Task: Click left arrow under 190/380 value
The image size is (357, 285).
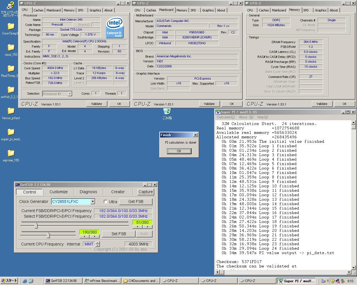Action: (x=85, y=237)
